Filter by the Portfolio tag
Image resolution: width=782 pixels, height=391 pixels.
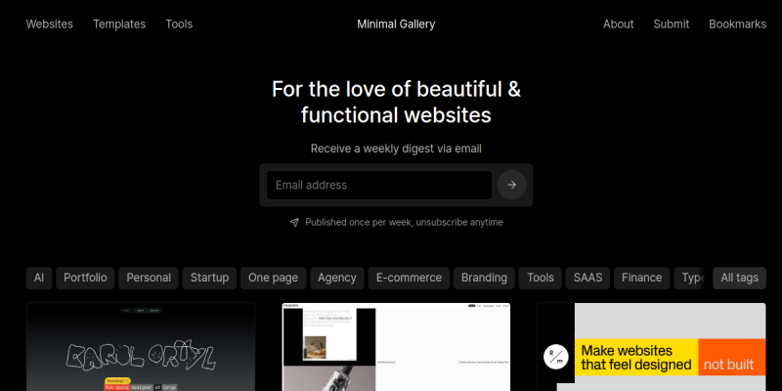tap(85, 278)
